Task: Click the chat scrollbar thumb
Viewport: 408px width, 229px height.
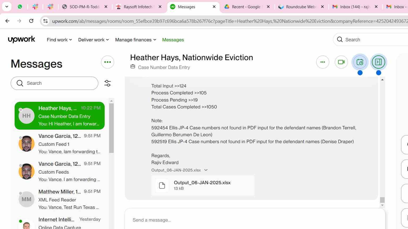Action: pos(382,200)
